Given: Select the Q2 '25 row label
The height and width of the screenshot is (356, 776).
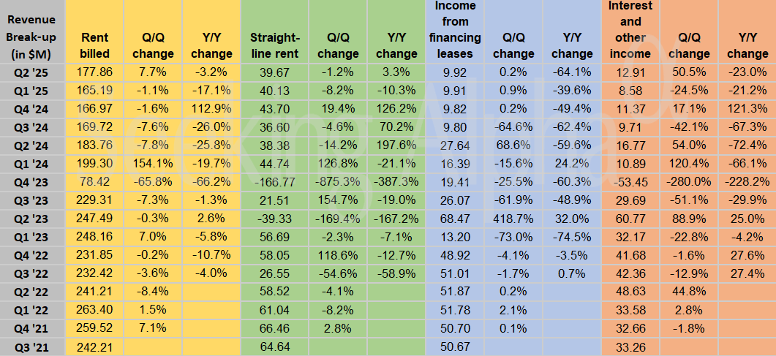Looking at the screenshot, I should (x=32, y=72).
